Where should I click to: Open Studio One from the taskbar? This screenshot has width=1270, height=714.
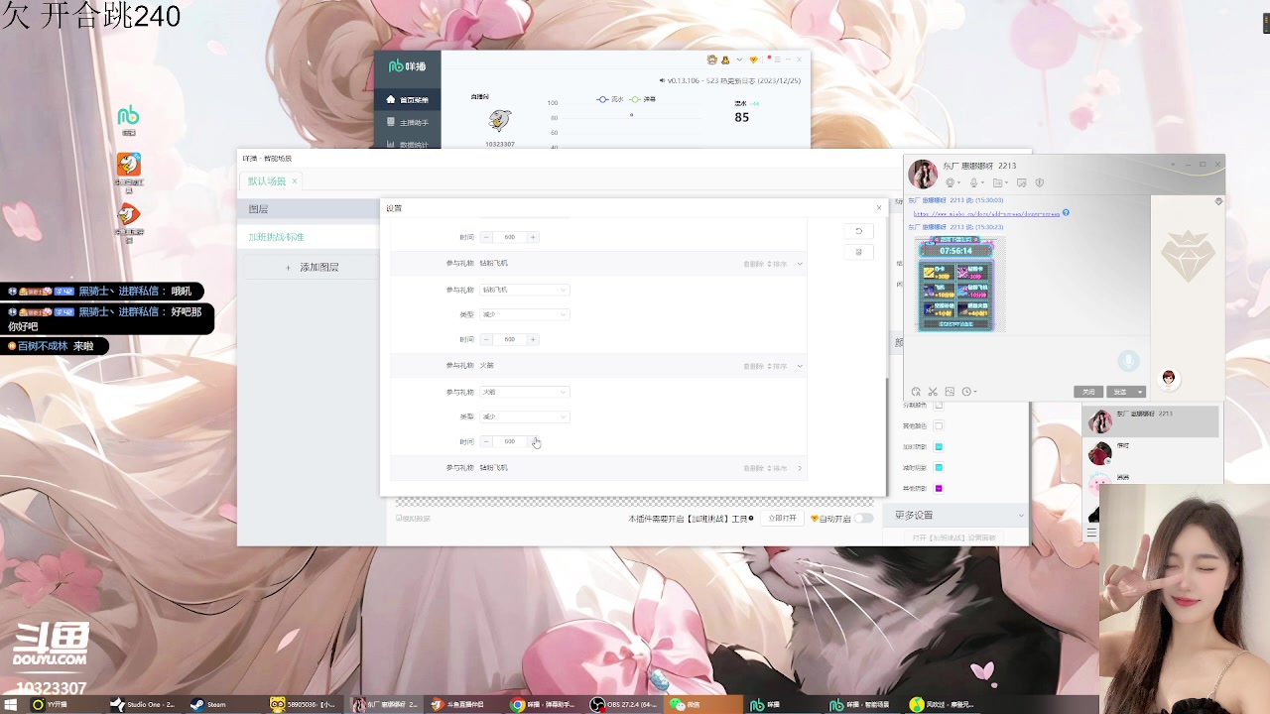pyautogui.click(x=143, y=705)
